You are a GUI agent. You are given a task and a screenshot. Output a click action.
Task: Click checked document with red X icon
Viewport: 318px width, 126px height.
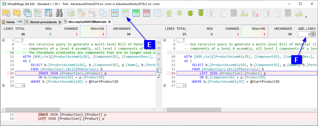click(255, 13)
